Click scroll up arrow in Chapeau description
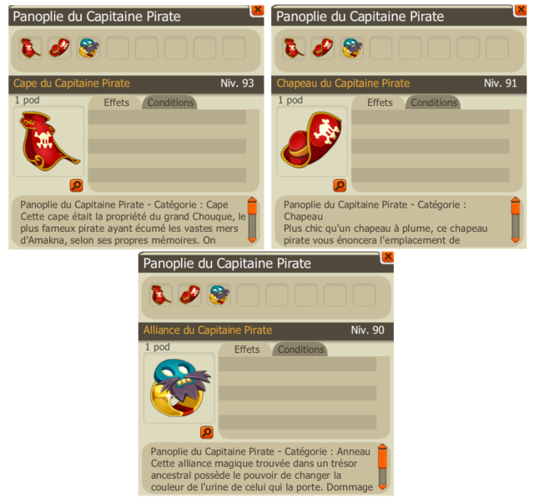The width and height of the screenshot is (534, 503). tap(516, 199)
